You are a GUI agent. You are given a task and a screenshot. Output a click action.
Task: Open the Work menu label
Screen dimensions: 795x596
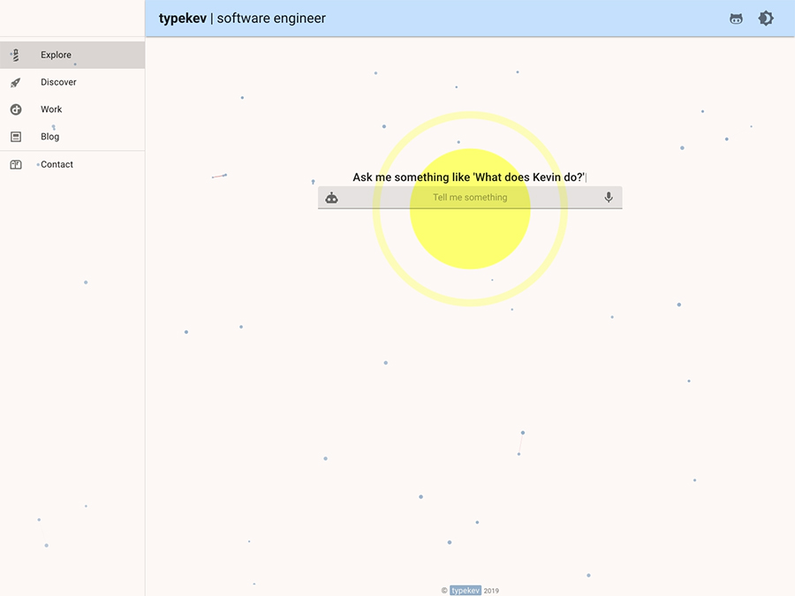tap(51, 109)
